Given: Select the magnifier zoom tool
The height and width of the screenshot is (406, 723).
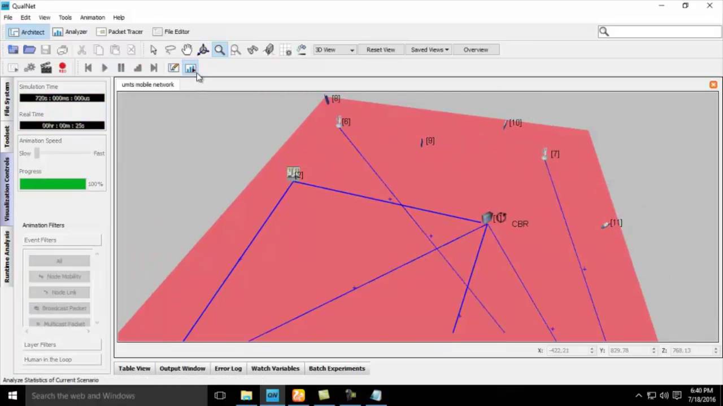Looking at the screenshot, I should click(x=219, y=50).
